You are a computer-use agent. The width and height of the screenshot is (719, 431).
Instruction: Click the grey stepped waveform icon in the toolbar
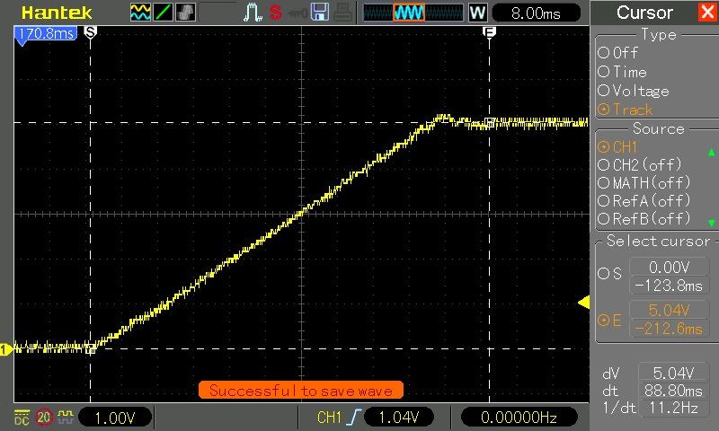coord(185,13)
